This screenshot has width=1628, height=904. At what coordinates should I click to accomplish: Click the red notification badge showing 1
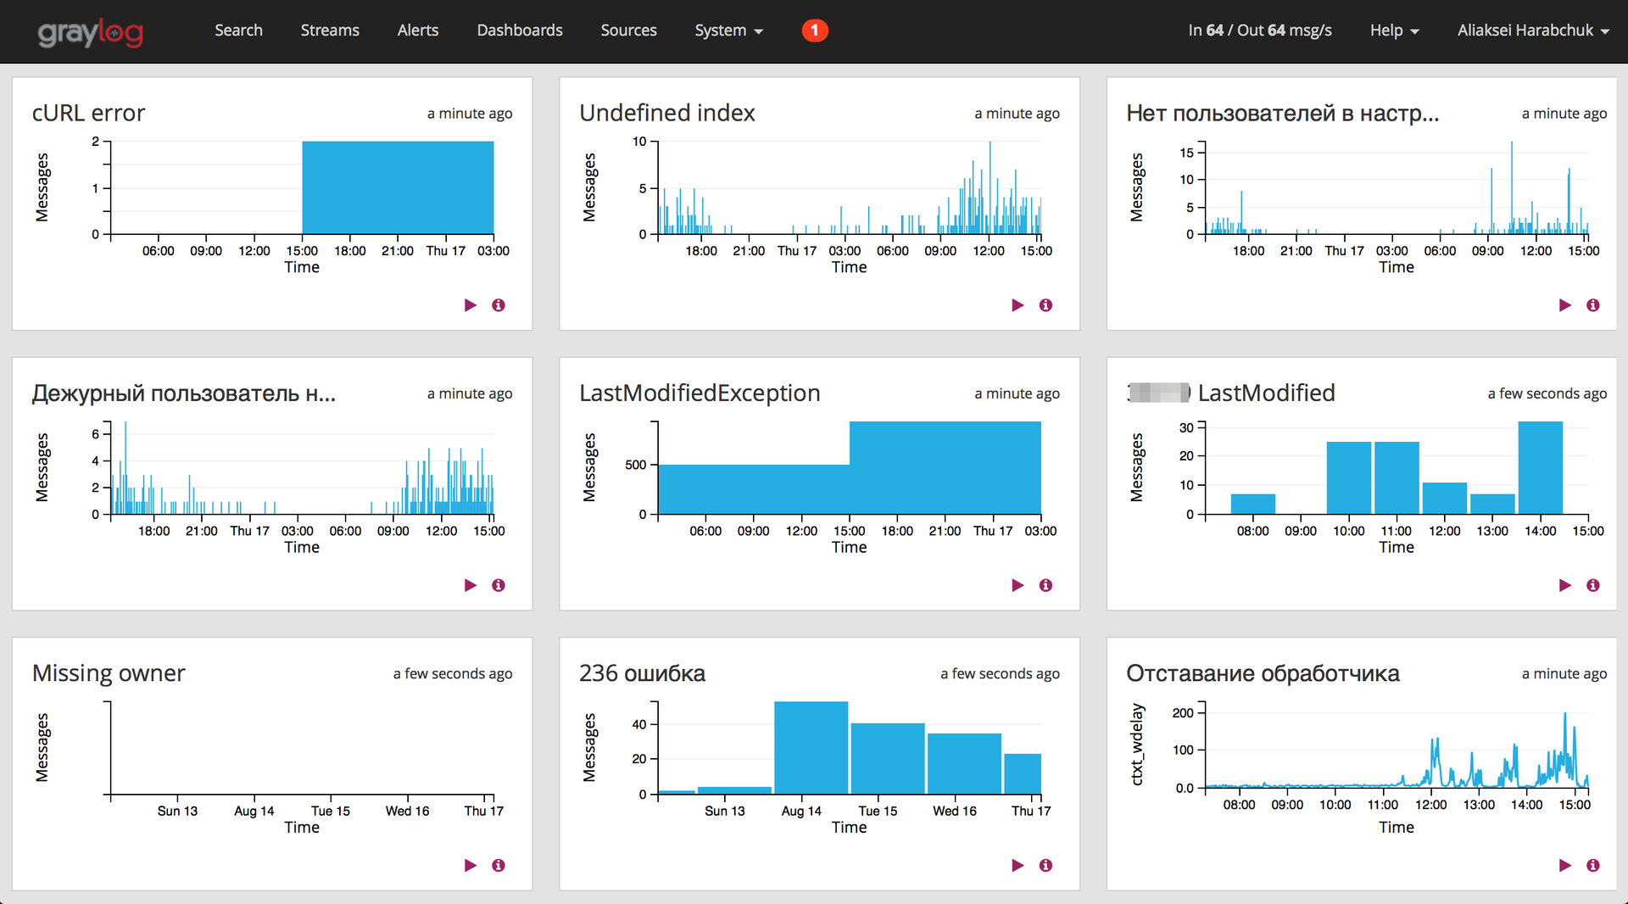click(x=814, y=30)
